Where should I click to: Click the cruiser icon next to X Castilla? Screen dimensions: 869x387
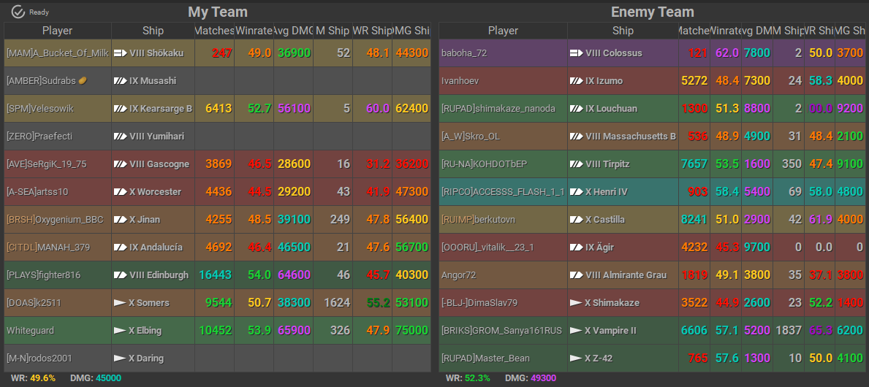click(x=576, y=220)
